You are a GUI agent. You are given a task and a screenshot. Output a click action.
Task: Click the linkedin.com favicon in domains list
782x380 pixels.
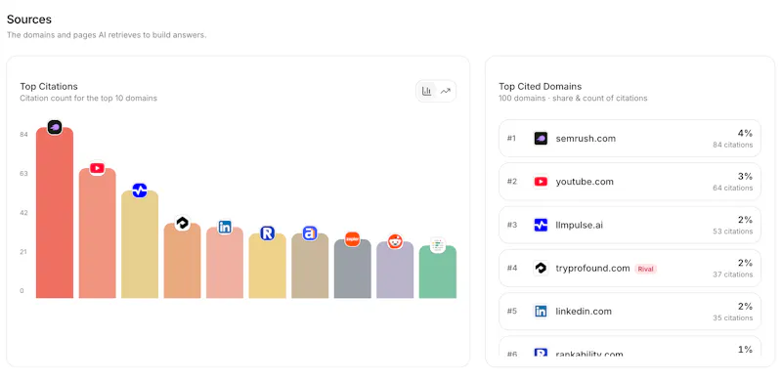pos(541,312)
